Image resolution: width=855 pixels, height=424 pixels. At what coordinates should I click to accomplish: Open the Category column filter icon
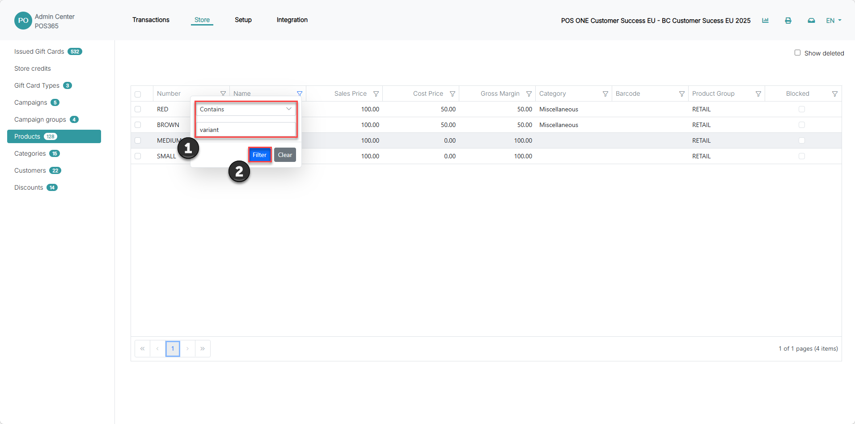tap(605, 93)
